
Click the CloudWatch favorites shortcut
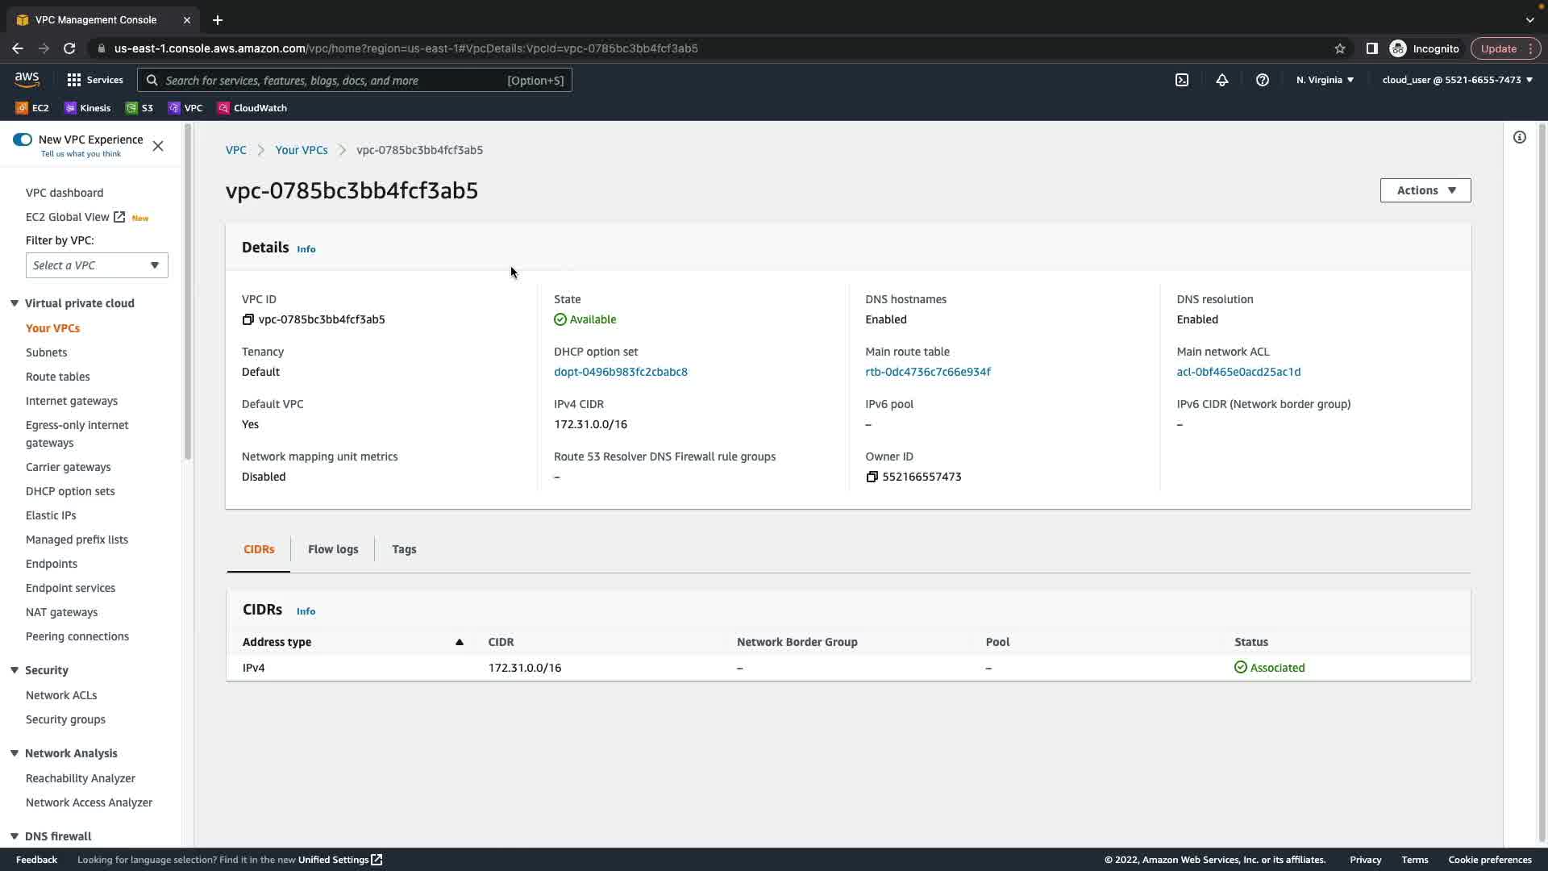tap(252, 108)
